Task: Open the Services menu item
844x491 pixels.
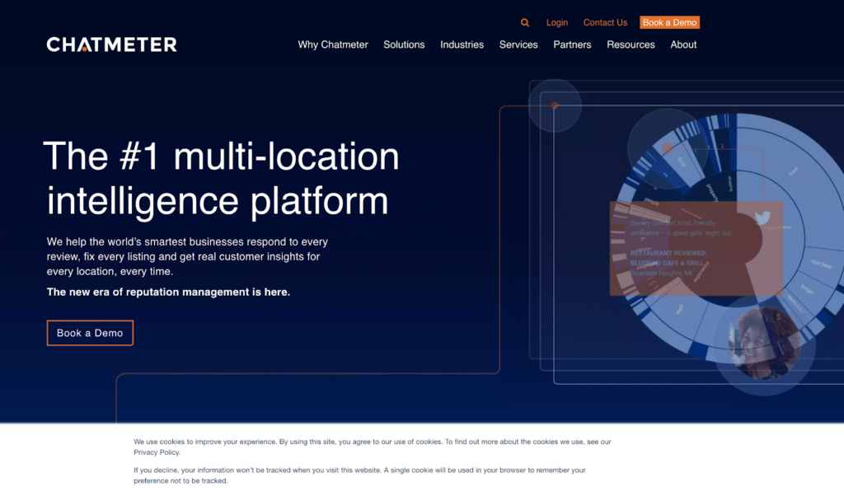Action: pyautogui.click(x=518, y=44)
